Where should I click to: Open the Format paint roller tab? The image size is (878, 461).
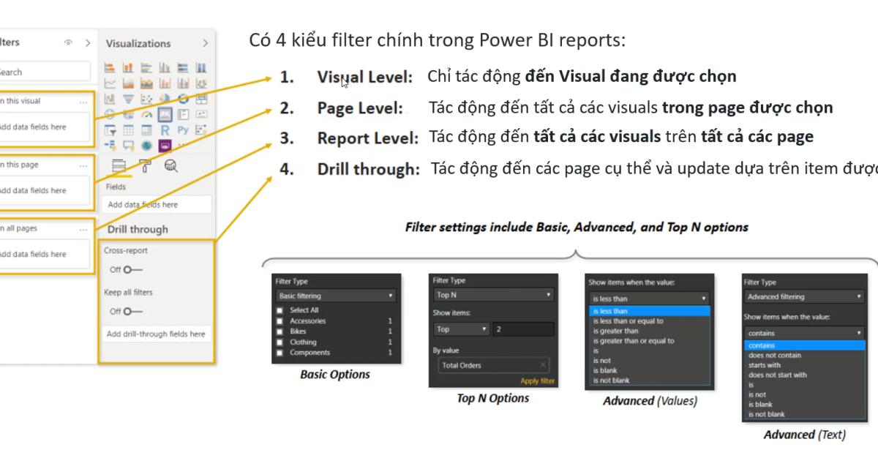click(146, 166)
